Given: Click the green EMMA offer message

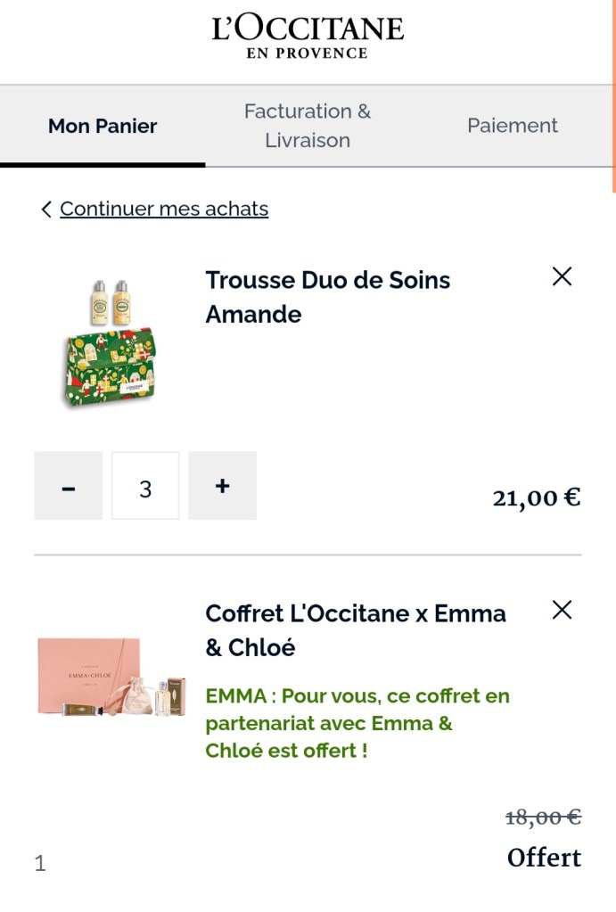Looking at the screenshot, I should (x=357, y=723).
